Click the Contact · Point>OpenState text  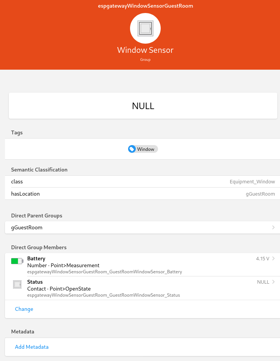59,289
